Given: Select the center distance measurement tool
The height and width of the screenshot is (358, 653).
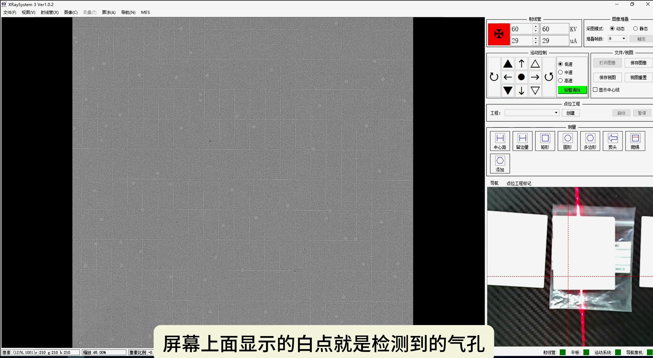Looking at the screenshot, I should tap(500, 141).
